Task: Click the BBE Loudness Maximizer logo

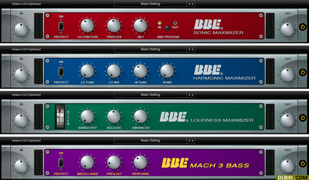Action: 206,117
